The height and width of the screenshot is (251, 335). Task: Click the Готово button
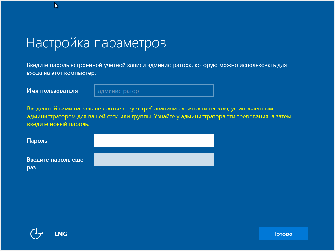283,234
